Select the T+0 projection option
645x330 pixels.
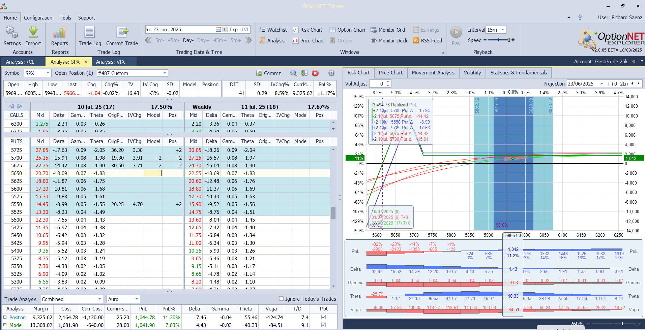(612, 84)
